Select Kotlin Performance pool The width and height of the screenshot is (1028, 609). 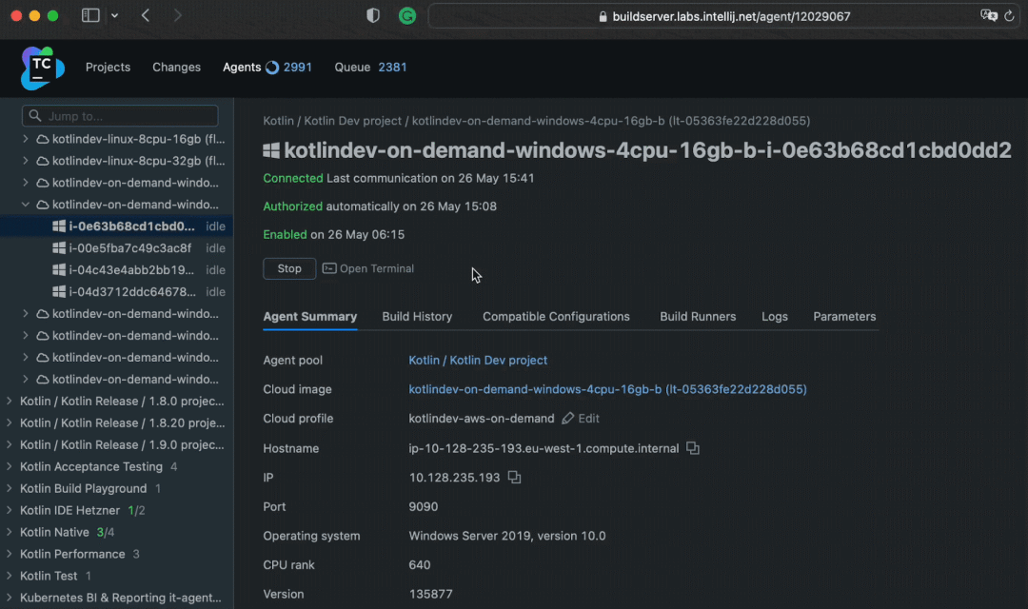click(x=72, y=554)
